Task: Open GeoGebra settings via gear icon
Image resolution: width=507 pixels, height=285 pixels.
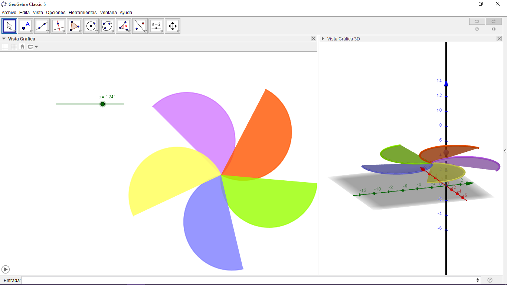Action: point(494,29)
